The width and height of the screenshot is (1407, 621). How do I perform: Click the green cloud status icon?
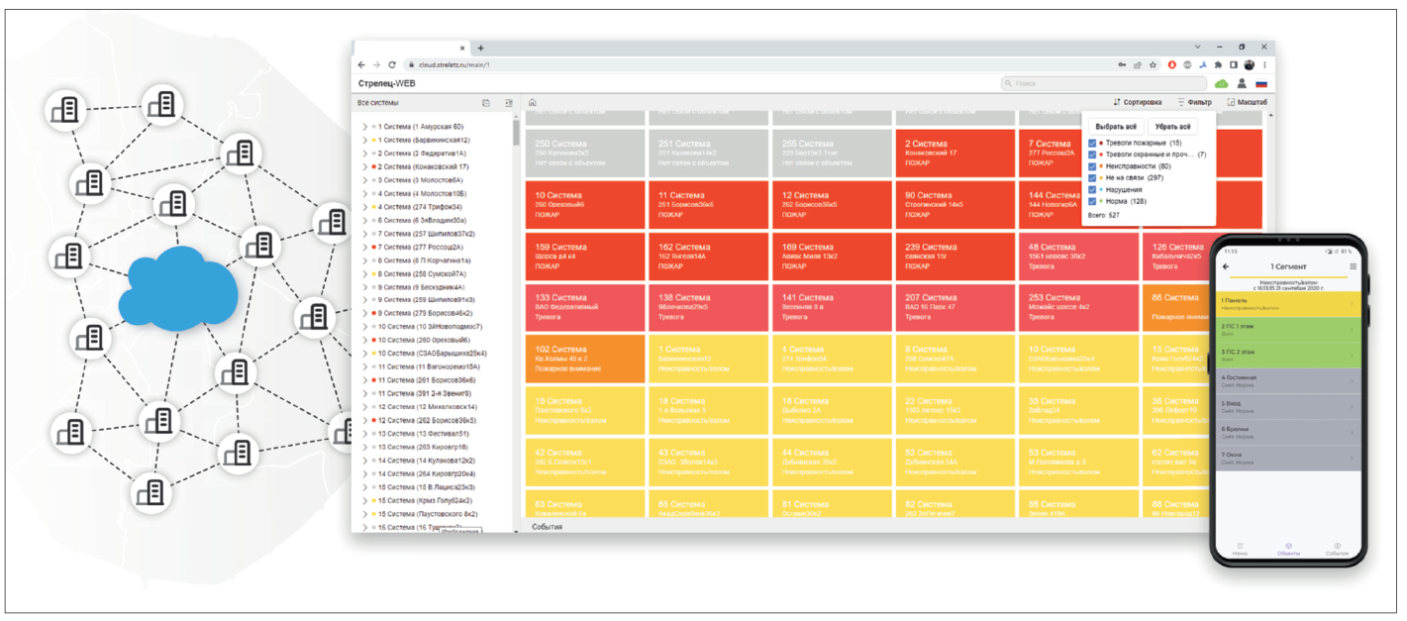click(1222, 84)
